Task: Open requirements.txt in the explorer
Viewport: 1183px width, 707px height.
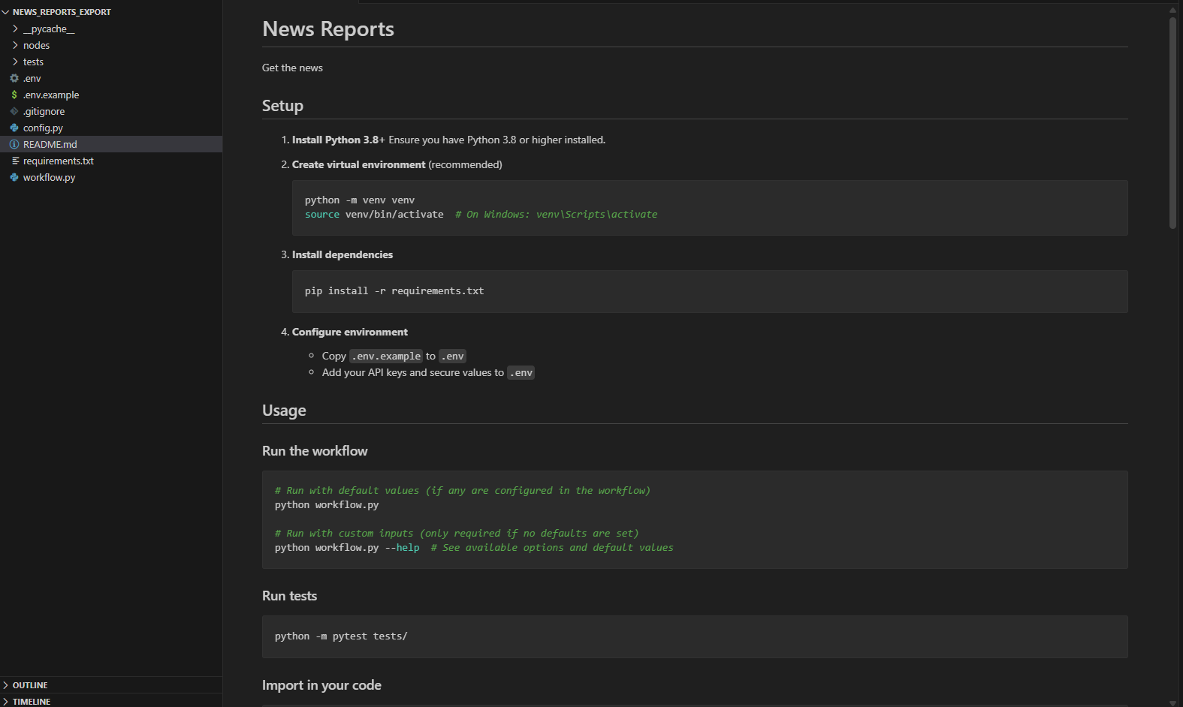Action: coord(58,161)
